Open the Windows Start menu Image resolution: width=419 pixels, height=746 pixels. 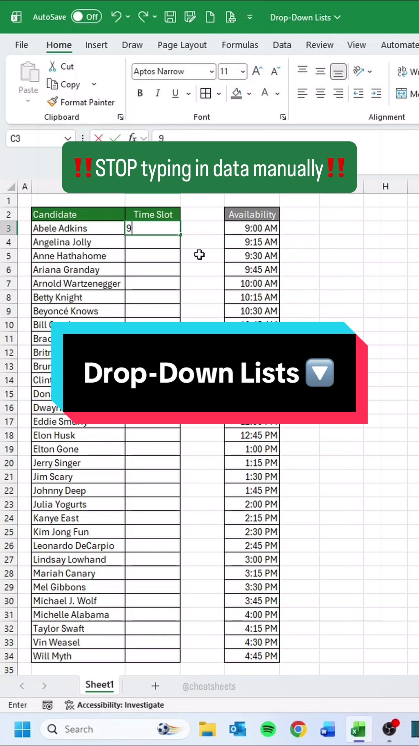click(x=22, y=729)
